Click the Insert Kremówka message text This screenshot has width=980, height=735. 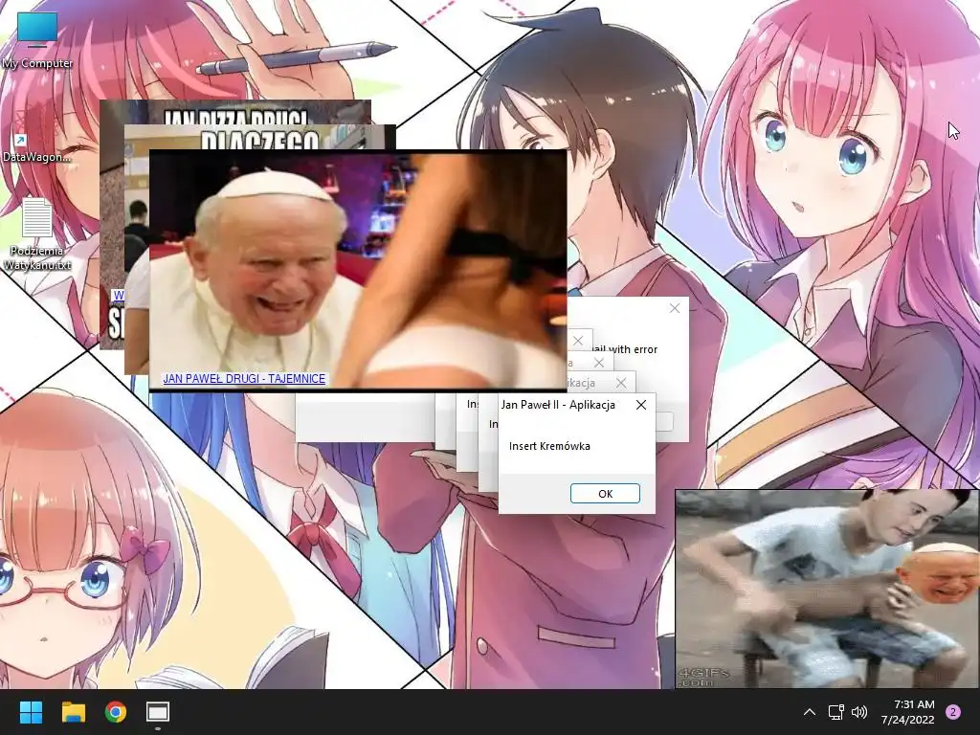point(549,446)
